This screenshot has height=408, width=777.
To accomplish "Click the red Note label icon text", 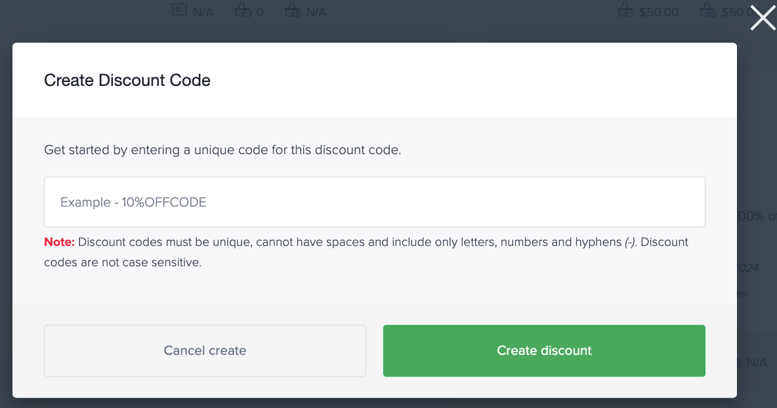I will [58, 242].
